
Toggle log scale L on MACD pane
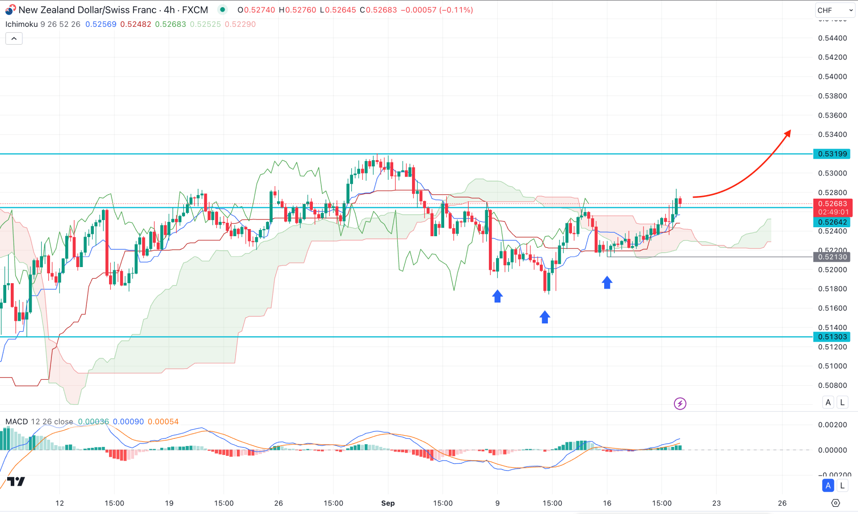coord(842,485)
